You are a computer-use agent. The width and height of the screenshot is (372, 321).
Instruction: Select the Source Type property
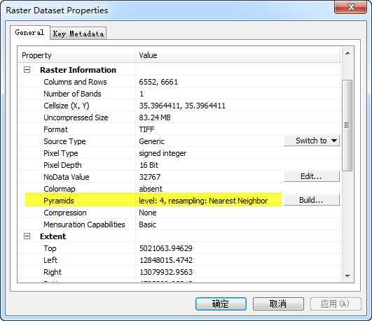tap(64, 141)
